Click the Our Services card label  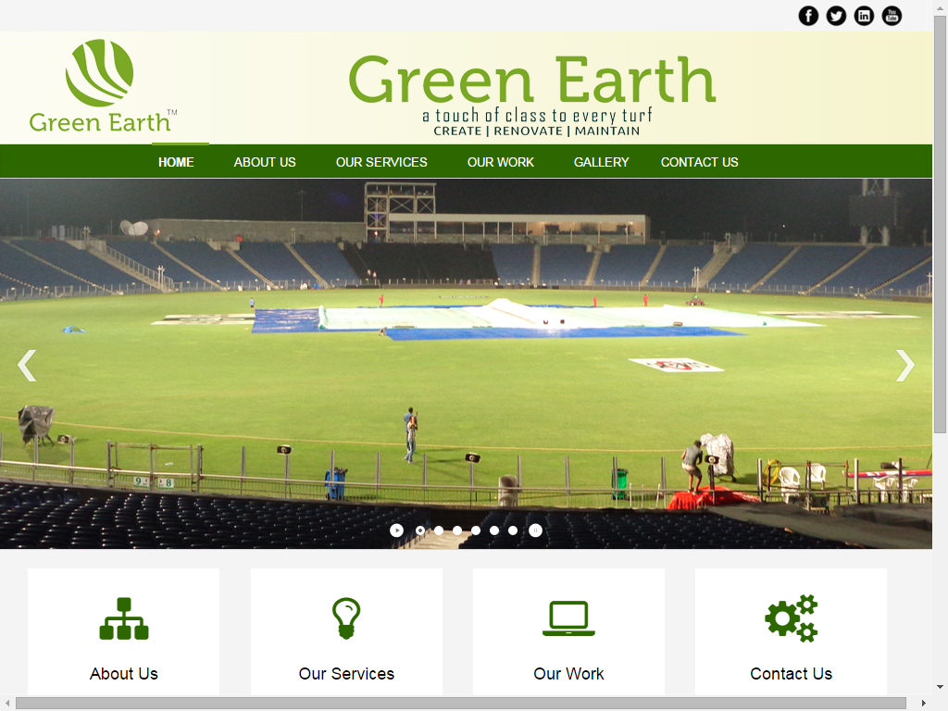pyautogui.click(x=346, y=674)
